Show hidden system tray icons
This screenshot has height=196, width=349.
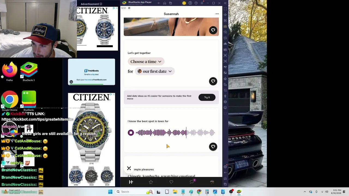(x=305, y=192)
